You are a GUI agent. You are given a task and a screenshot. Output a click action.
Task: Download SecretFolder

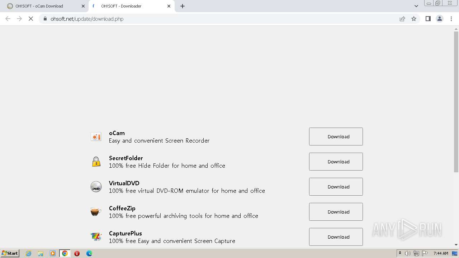coord(336,162)
